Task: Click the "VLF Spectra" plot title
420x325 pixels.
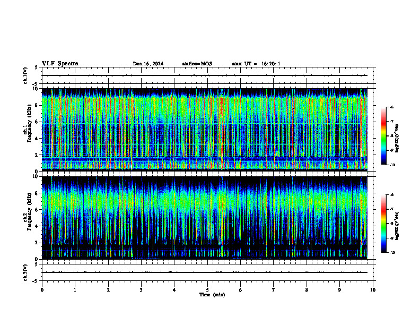Action: tap(60, 64)
